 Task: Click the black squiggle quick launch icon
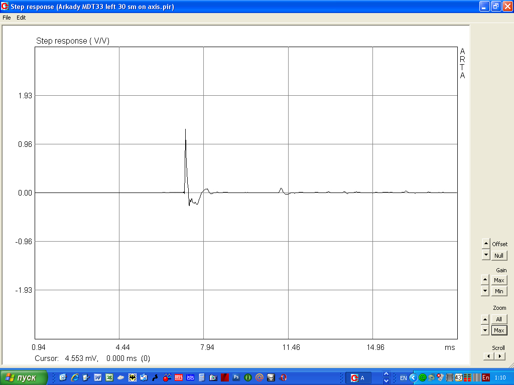(x=156, y=378)
